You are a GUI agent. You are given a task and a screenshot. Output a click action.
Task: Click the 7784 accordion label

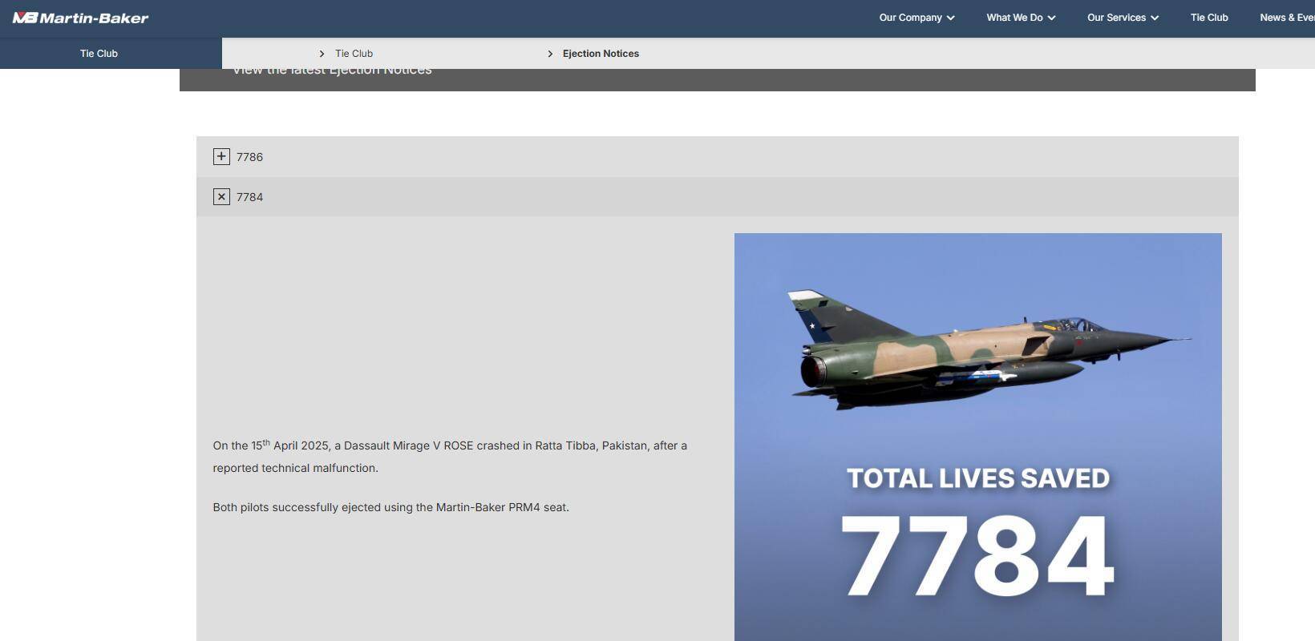coord(249,197)
